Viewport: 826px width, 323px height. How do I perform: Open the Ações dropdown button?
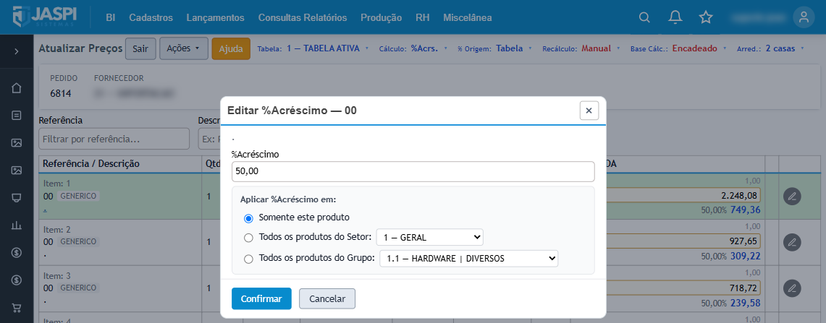(x=183, y=48)
